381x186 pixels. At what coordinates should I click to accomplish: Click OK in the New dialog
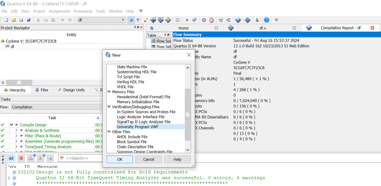coord(120,159)
